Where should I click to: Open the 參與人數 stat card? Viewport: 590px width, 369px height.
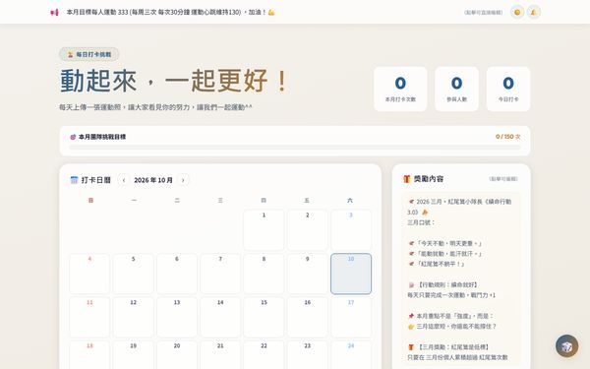[x=457, y=89]
